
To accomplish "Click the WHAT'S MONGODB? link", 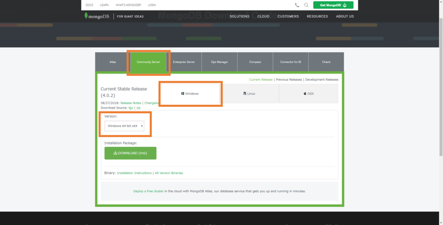I will pos(128,5).
